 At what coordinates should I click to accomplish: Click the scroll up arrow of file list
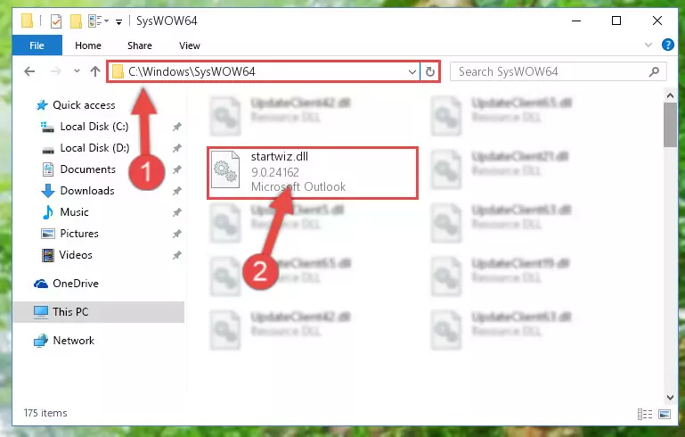point(670,95)
